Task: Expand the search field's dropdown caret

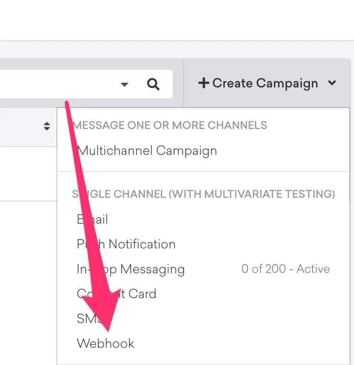Action: (x=125, y=84)
